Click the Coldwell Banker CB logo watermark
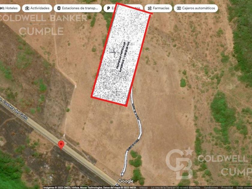 coord(179,163)
